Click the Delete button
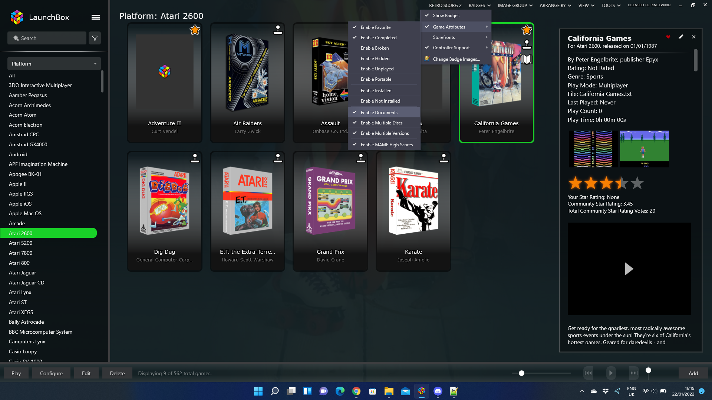The image size is (712, 400). (x=117, y=373)
